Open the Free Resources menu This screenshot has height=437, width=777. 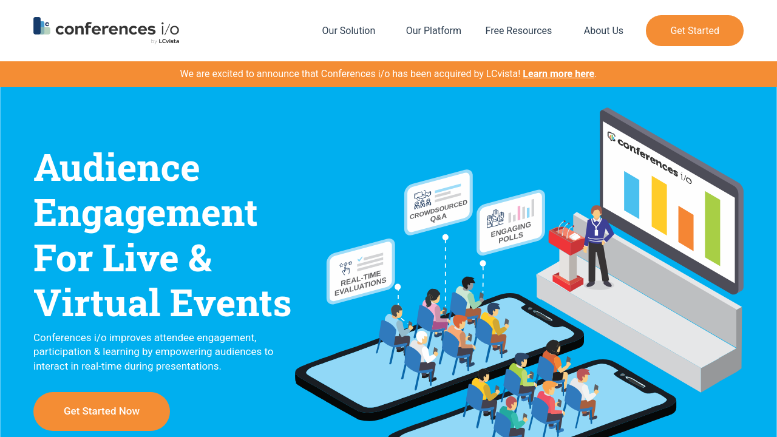[518, 31]
